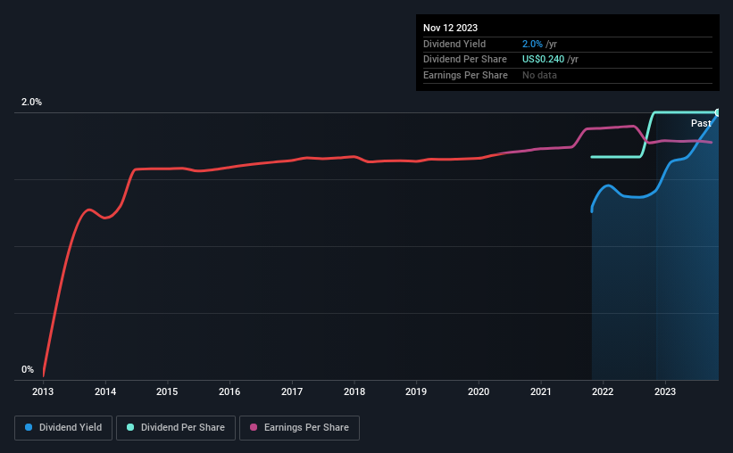The width and height of the screenshot is (733, 453).
Task: Click 'Dividend Yield' row label in tooltip
Action: 454,44
